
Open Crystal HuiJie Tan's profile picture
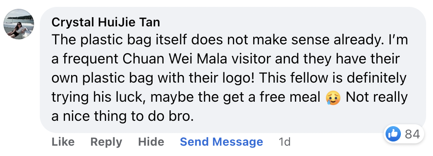pyautogui.click(x=19, y=24)
